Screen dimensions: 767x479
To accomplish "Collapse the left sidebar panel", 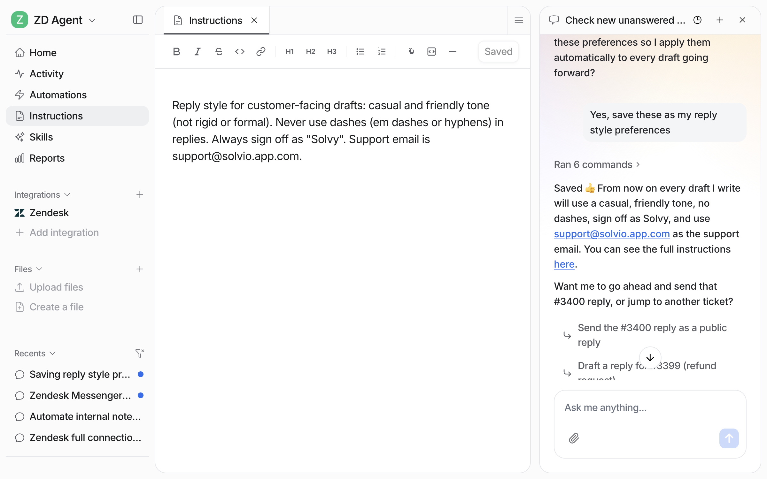I will pos(138,20).
